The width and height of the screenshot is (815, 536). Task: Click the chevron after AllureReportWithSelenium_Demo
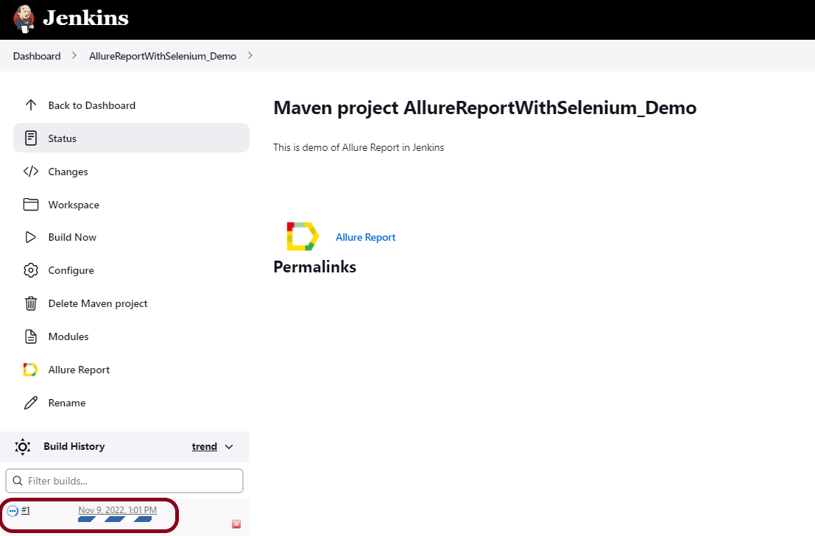pos(250,55)
